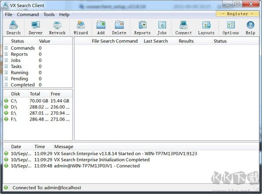
Task: Open the Options toolbar icon
Action: point(231,28)
